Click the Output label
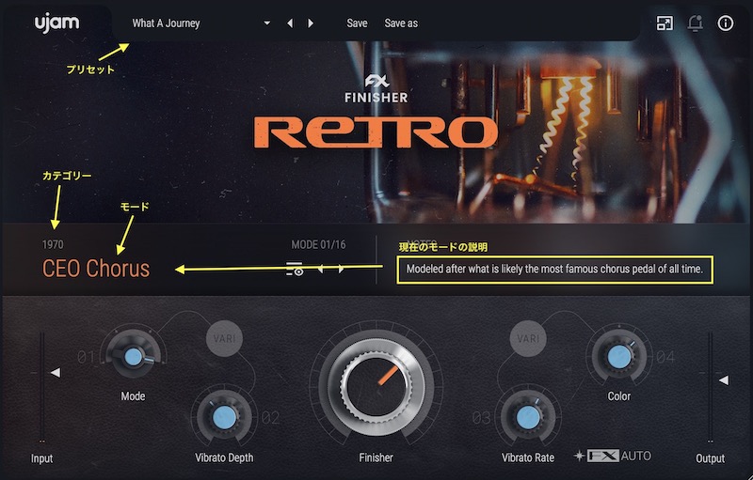Viewport: 753px width, 480px height. click(x=711, y=458)
